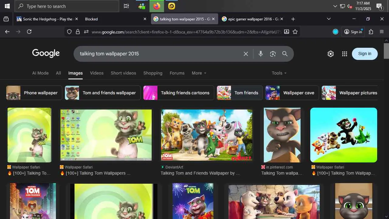
Task: Select the Tom friends chip
Action: point(240,93)
